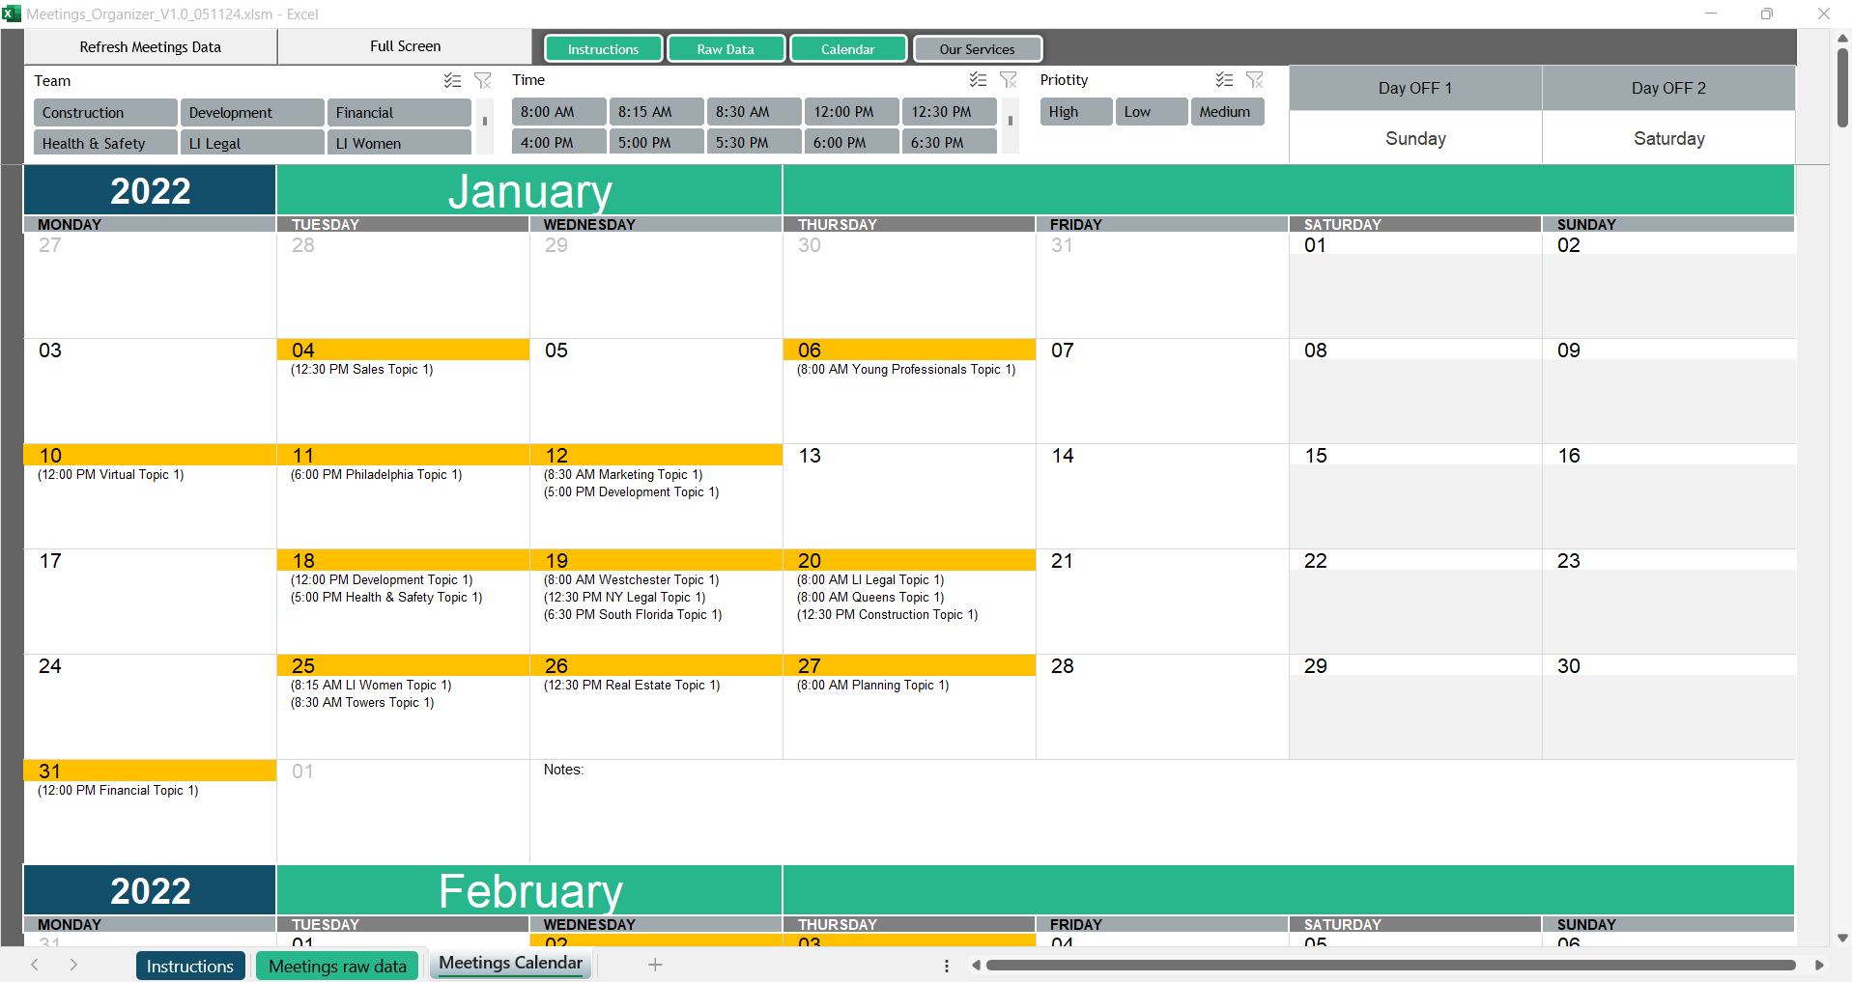Clear the Priotity slicer filter
This screenshot has width=1852, height=982.
click(1255, 80)
